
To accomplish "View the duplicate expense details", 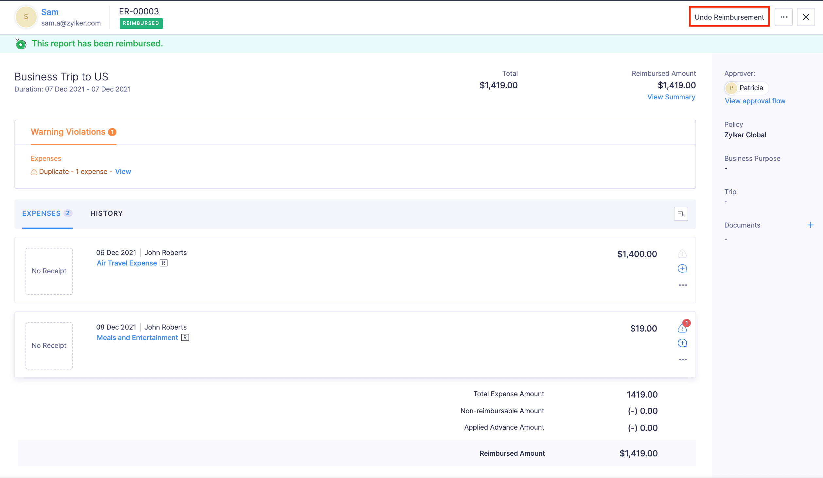I will [x=123, y=171].
